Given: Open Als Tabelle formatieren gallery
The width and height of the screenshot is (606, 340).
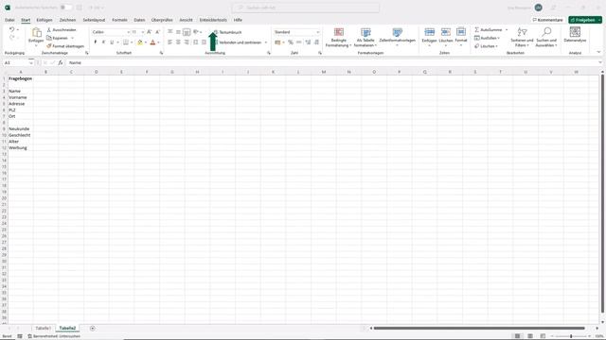Looking at the screenshot, I should pyautogui.click(x=365, y=38).
